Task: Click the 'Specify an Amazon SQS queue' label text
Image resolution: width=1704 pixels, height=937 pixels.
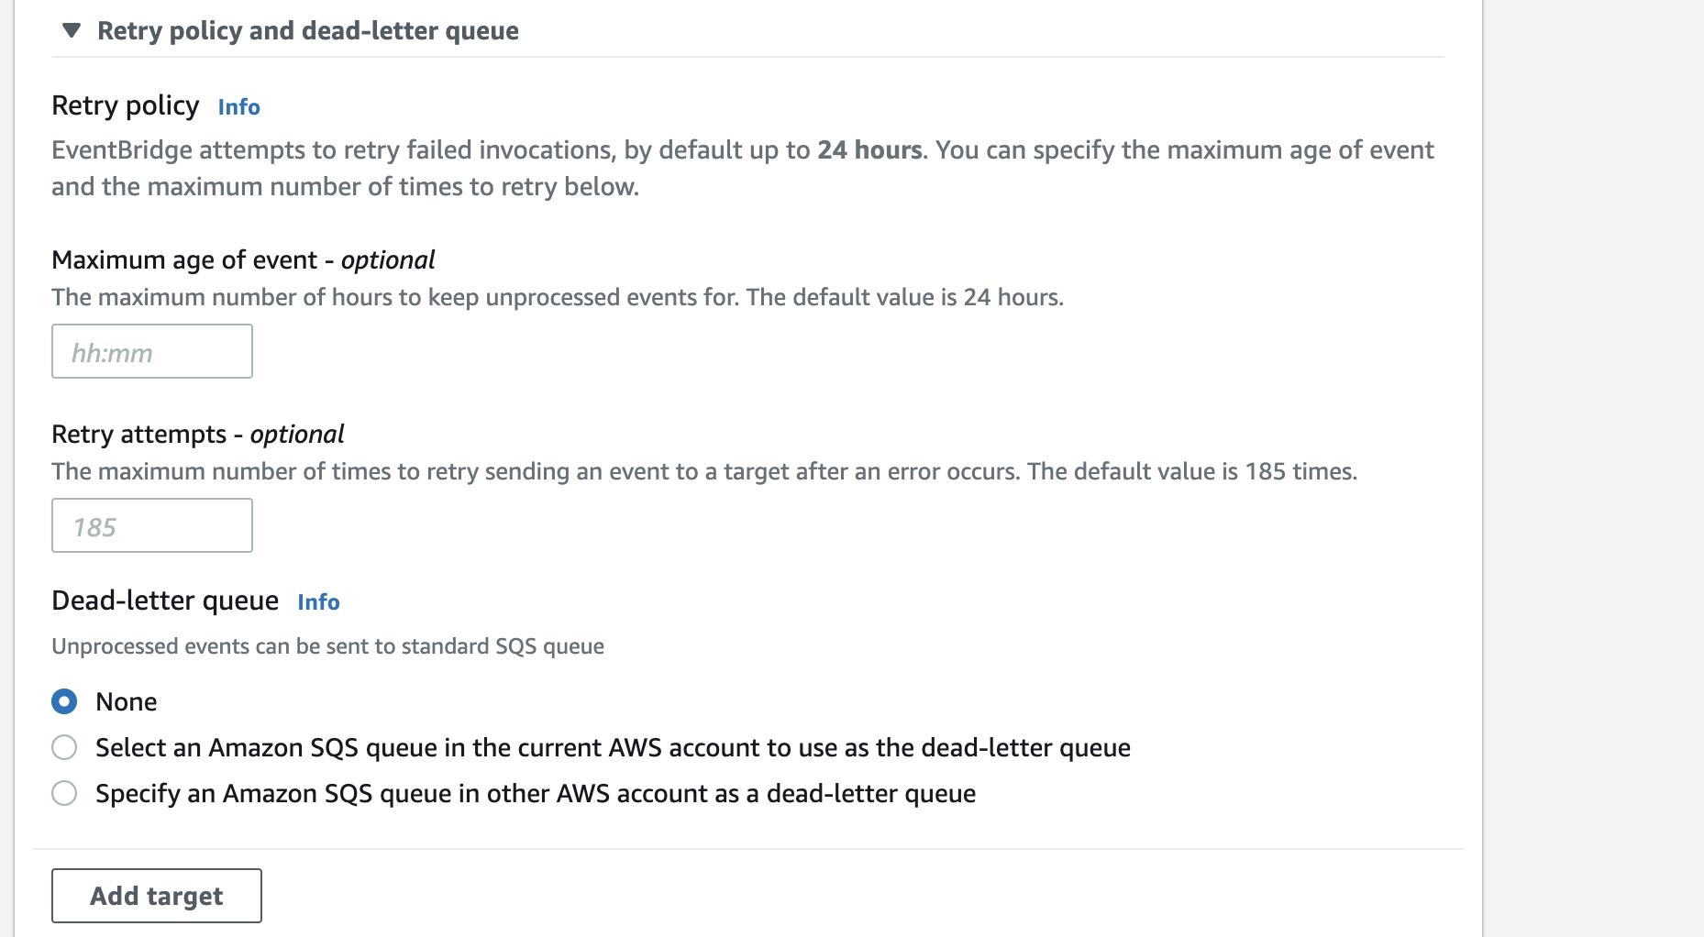Action: click(x=535, y=794)
